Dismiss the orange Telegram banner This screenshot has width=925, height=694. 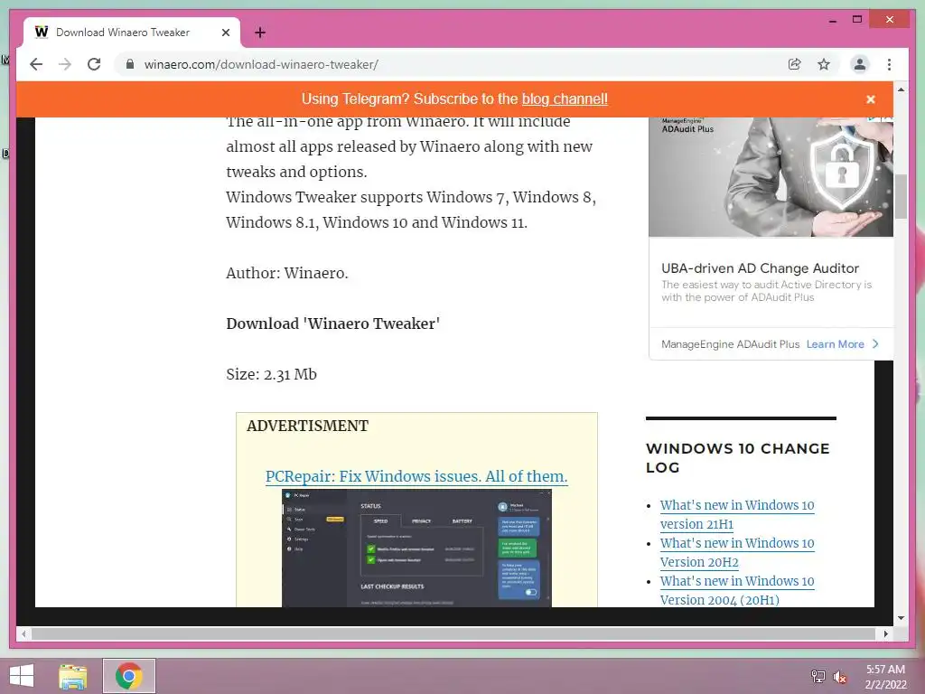click(871, 99)
